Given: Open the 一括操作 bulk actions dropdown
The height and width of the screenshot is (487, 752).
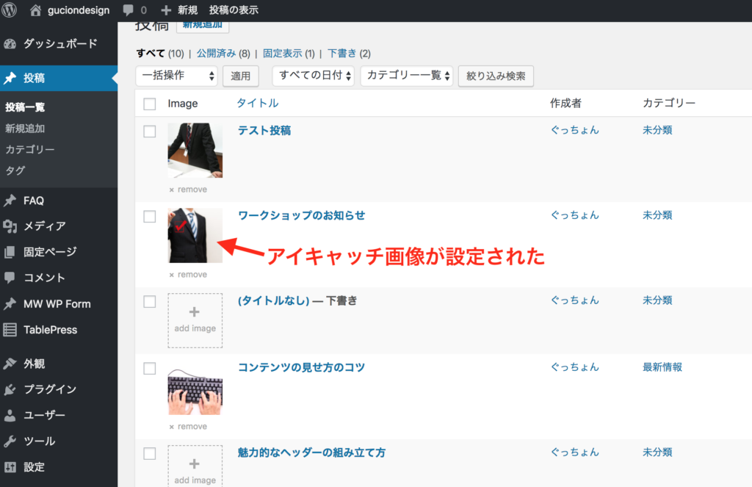Looking at the screenshot, I should (x=177, y=75).
